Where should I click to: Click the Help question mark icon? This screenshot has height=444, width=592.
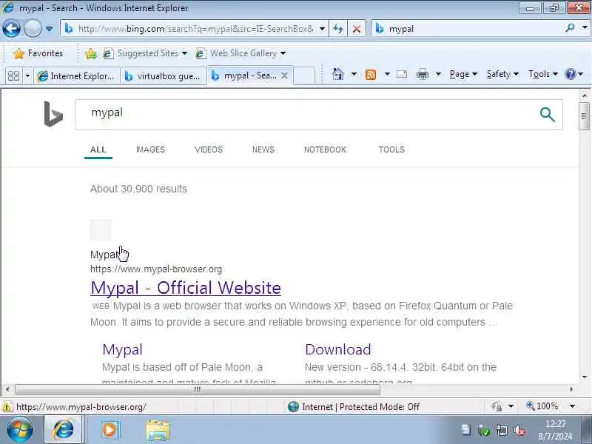point(570,74)
